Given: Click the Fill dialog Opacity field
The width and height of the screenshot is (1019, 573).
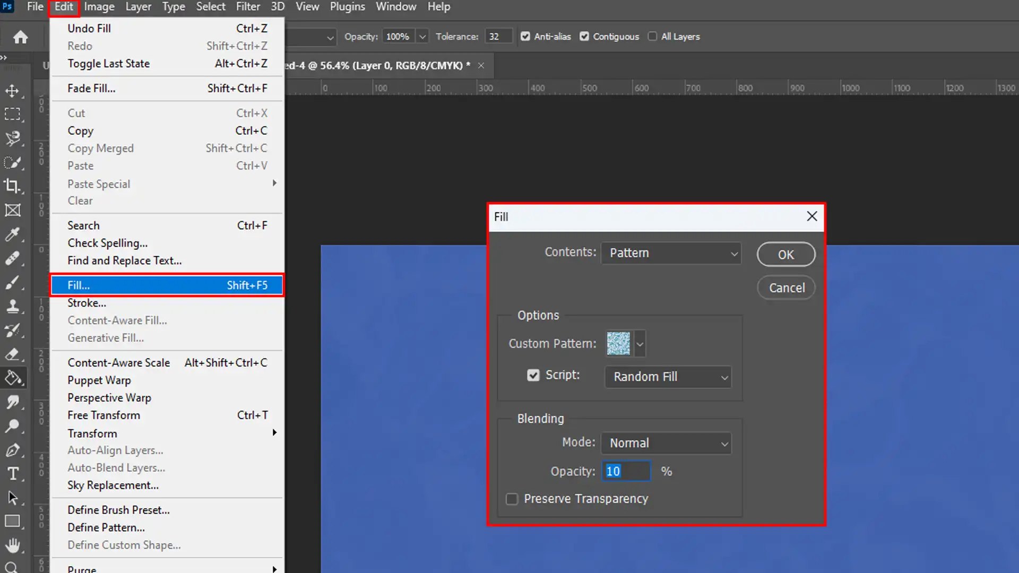Looking at the screenshot, I should point(626,472).
